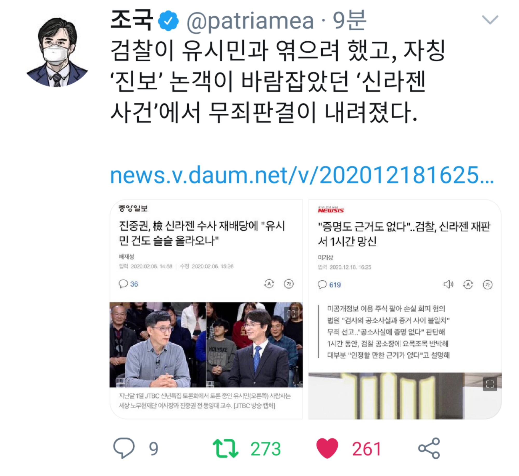519x476 pixels.
Task: Click translate icon in 중앙일보 article
Action: (269, 284)
